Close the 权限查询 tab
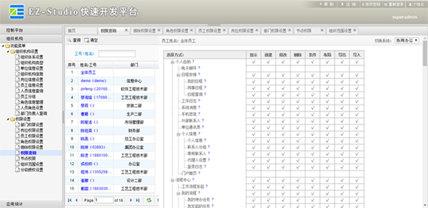The height and width of the screenshot is (208, 428). 126,30
